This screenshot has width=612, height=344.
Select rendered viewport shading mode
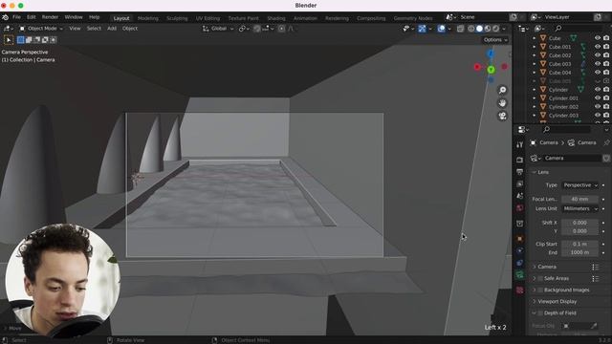[495, 29]
